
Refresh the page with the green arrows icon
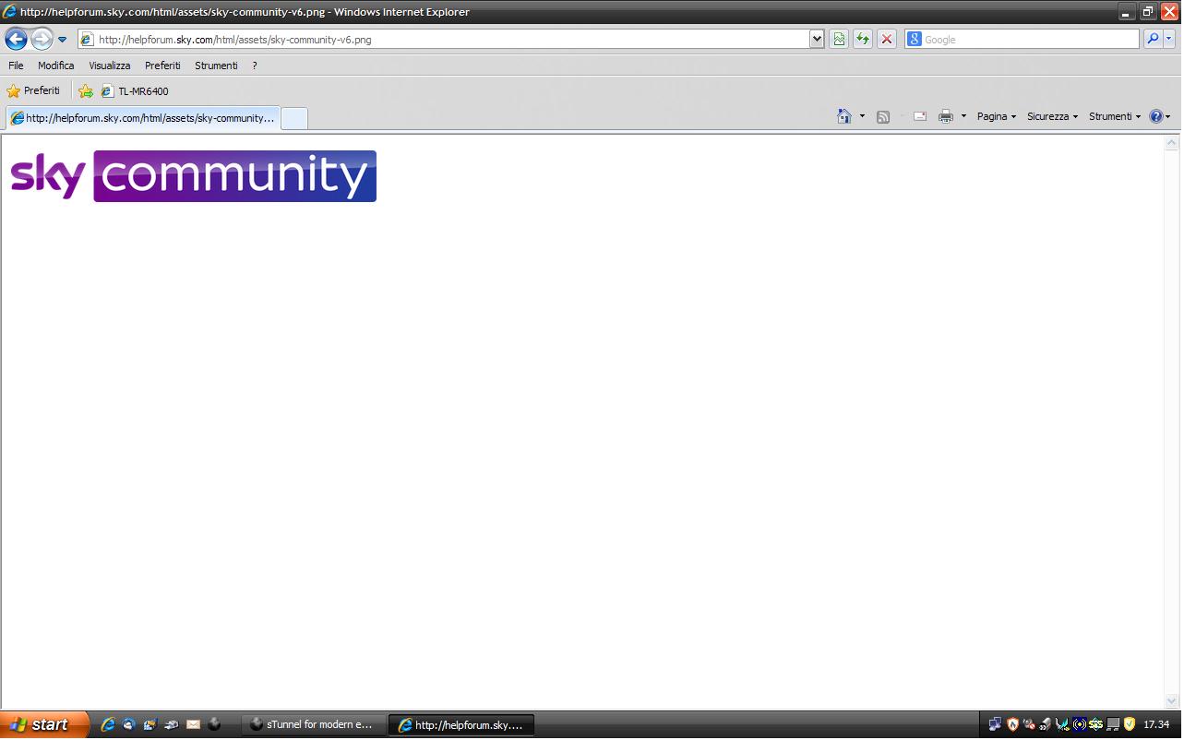[x=863, y=39]
